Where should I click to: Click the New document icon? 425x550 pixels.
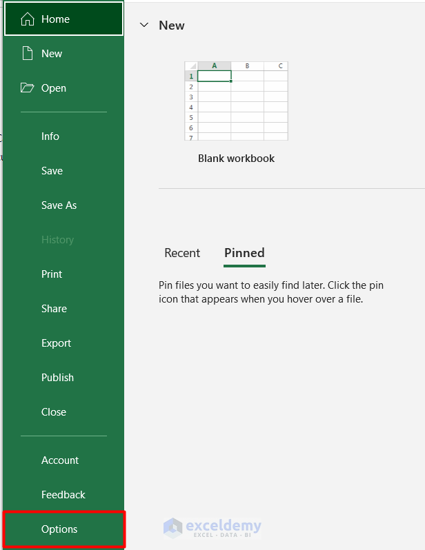click(x=28, y=54)
